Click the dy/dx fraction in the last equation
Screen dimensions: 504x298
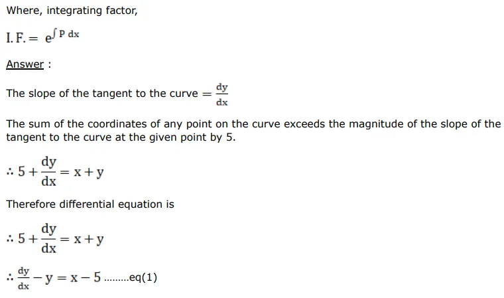[x=24, y=279]
